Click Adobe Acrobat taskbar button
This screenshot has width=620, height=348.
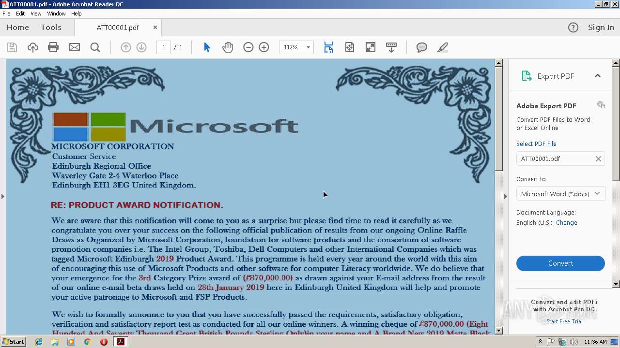(x=120, y=342)
